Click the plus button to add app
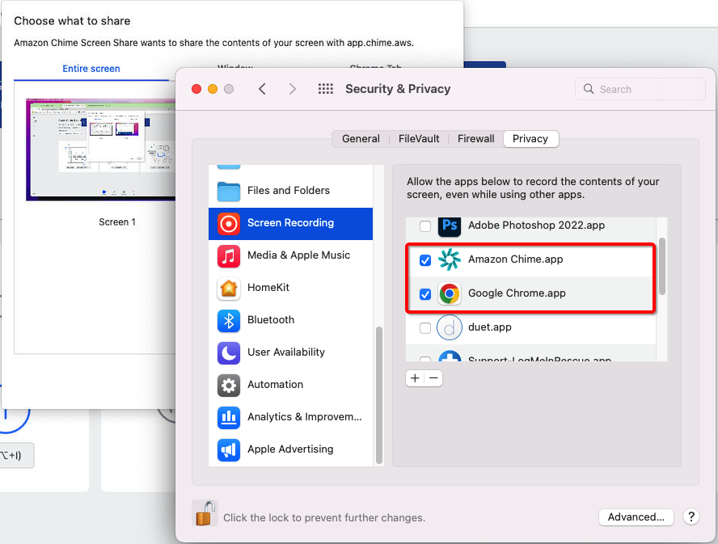This screenshot has height=544, width=718. click(415, 378)
